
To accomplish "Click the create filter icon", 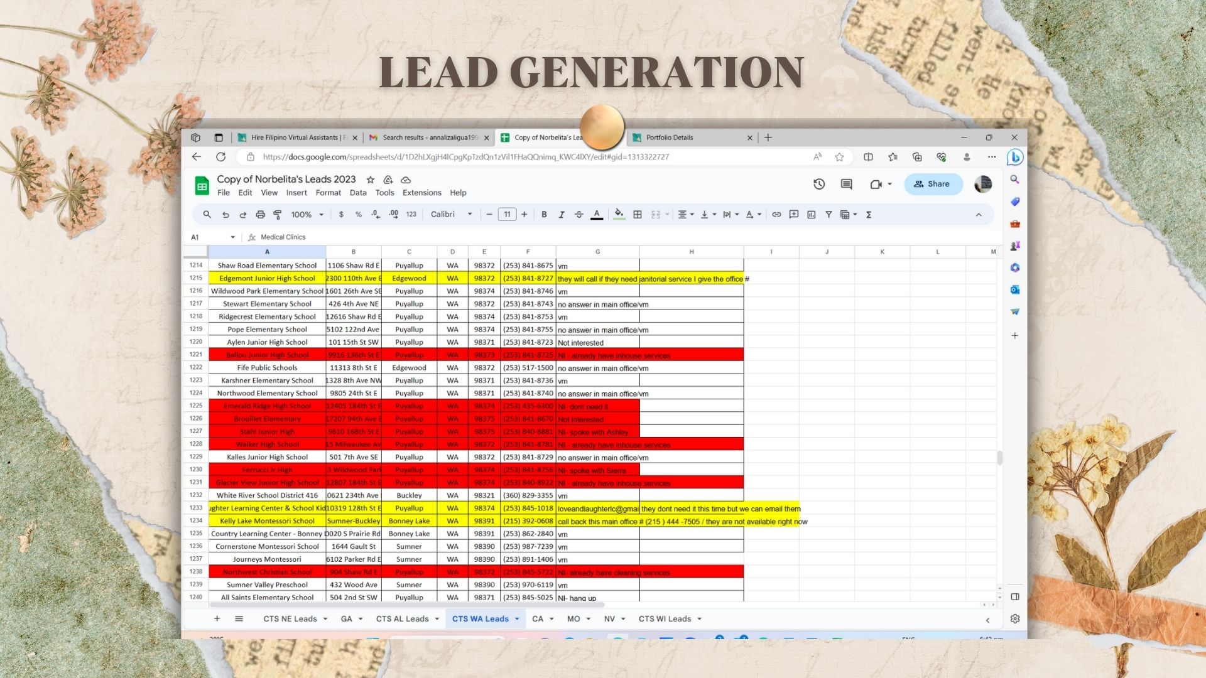I will pyautogui.click(x=828, y=215).
